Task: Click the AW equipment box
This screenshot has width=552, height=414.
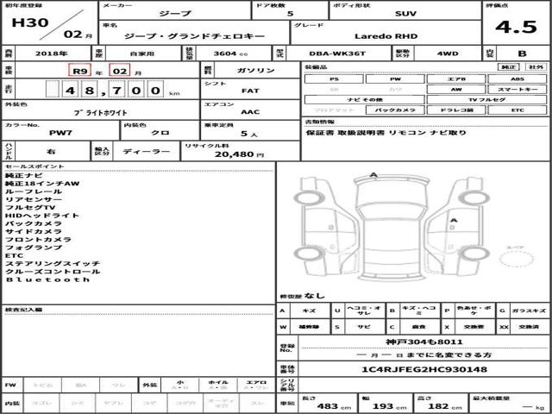Action: (456, 90)
